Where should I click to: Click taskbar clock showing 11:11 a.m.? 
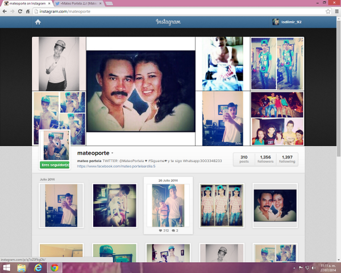point(328,268)
